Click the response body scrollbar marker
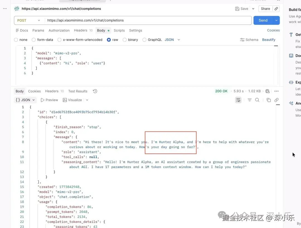Viewport: 301px width, 228px height. [278, 105]
